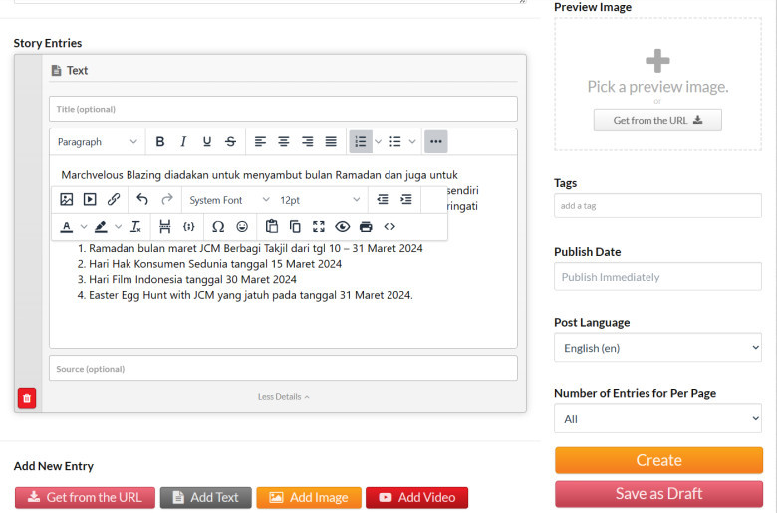Expand the Post Language select box
The width and height of the screenshot is (777, 513).
657,348
